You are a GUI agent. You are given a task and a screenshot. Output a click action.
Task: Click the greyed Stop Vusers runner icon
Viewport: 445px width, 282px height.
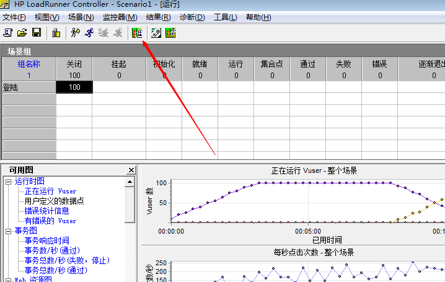tap(118, 33)
